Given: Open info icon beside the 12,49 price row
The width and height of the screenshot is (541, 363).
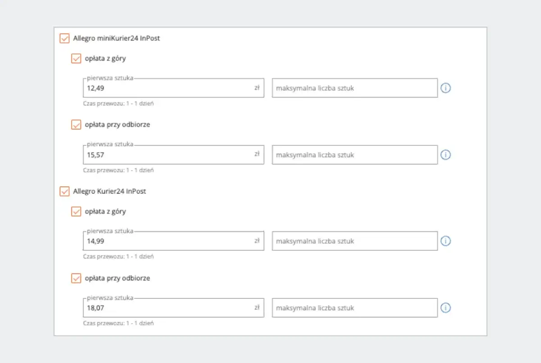Looking at the screenshot, I should [445, 88].
